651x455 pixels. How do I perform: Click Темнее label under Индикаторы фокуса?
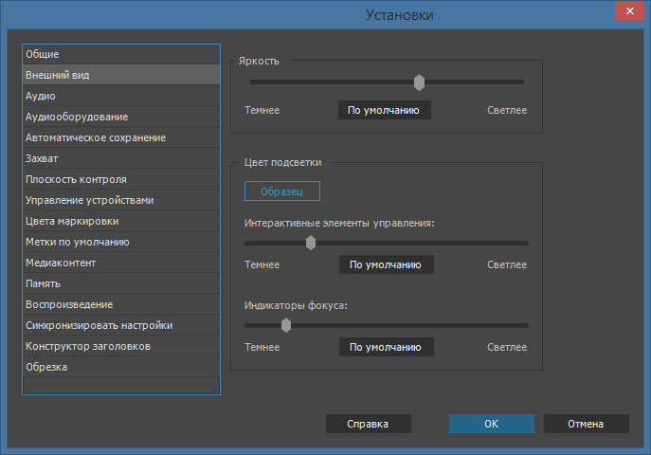262,347
